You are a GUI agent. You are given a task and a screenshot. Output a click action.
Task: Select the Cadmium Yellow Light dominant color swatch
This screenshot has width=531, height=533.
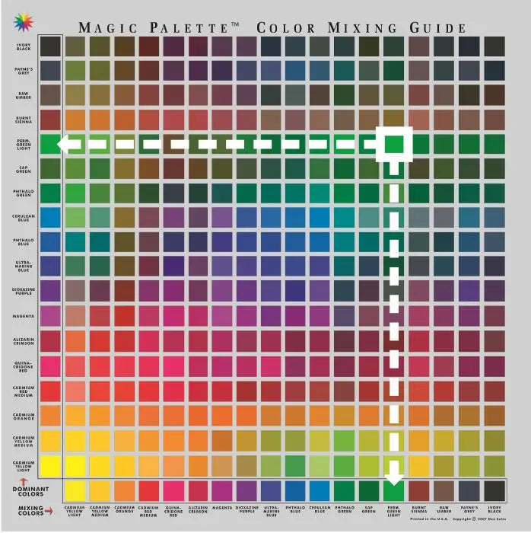[50, 466]
